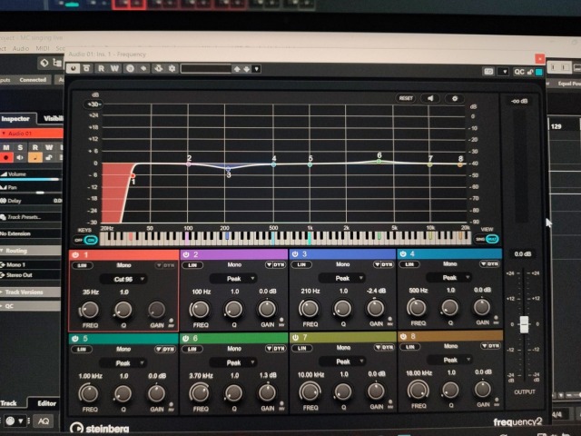Screen dimensions: 581x436
Task: Solo Audio 01 track with S button
Action: (20, 147)
